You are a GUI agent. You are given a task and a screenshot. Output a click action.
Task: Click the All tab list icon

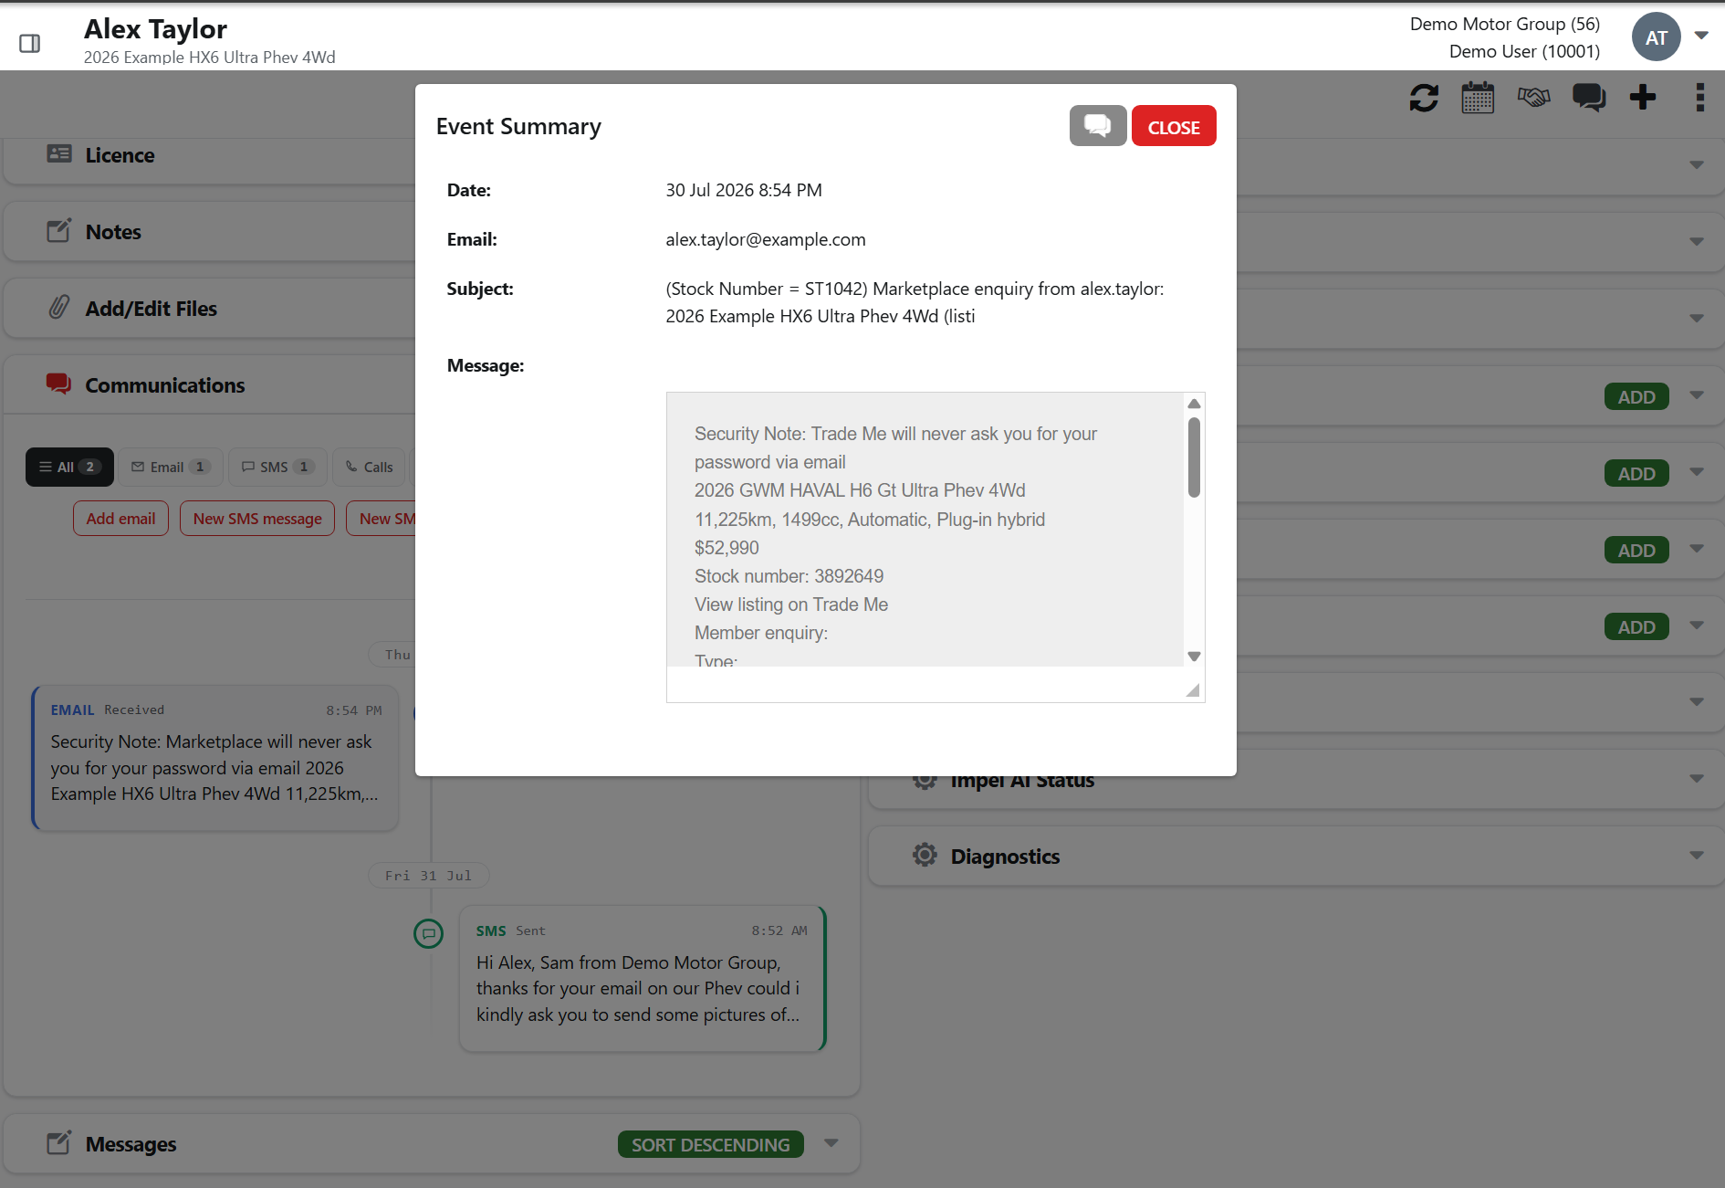[x=46, y=467]
